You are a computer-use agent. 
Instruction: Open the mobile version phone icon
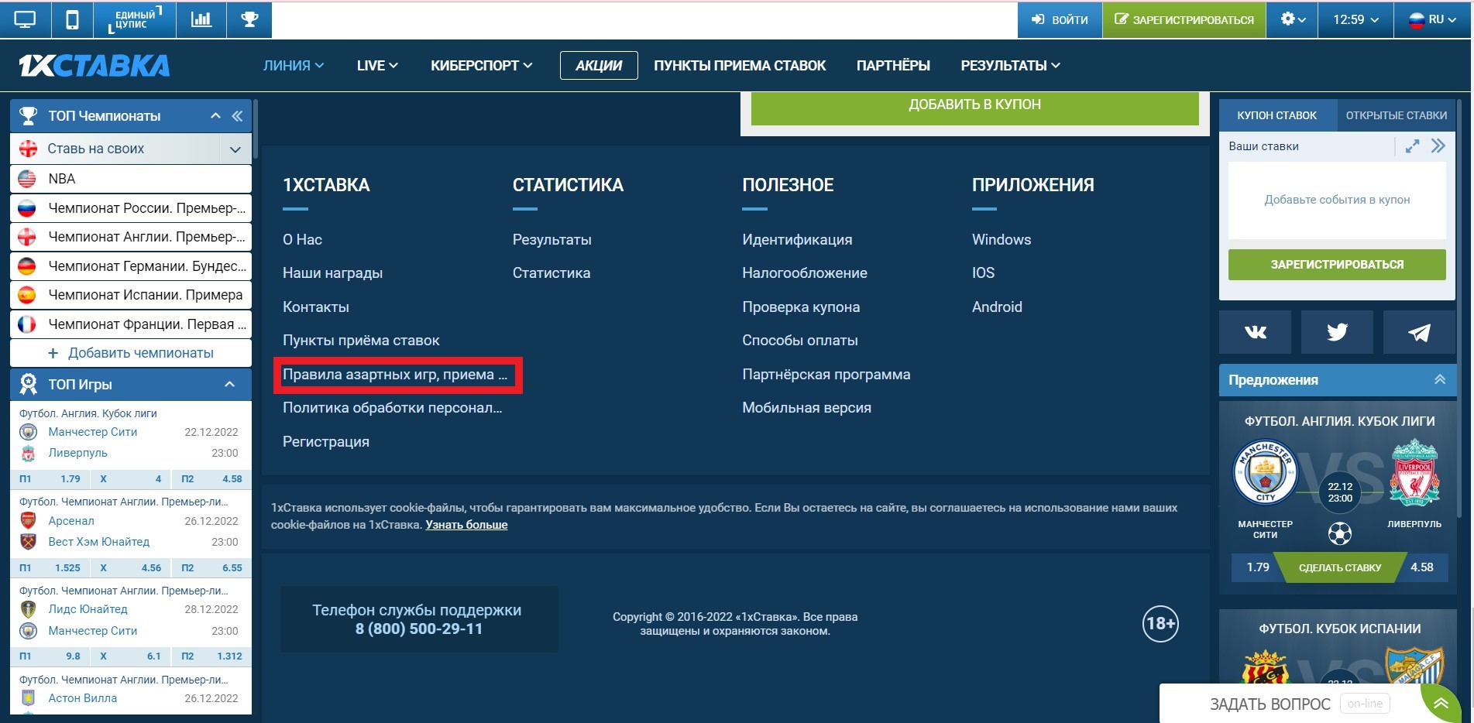(x=72, y=19)
